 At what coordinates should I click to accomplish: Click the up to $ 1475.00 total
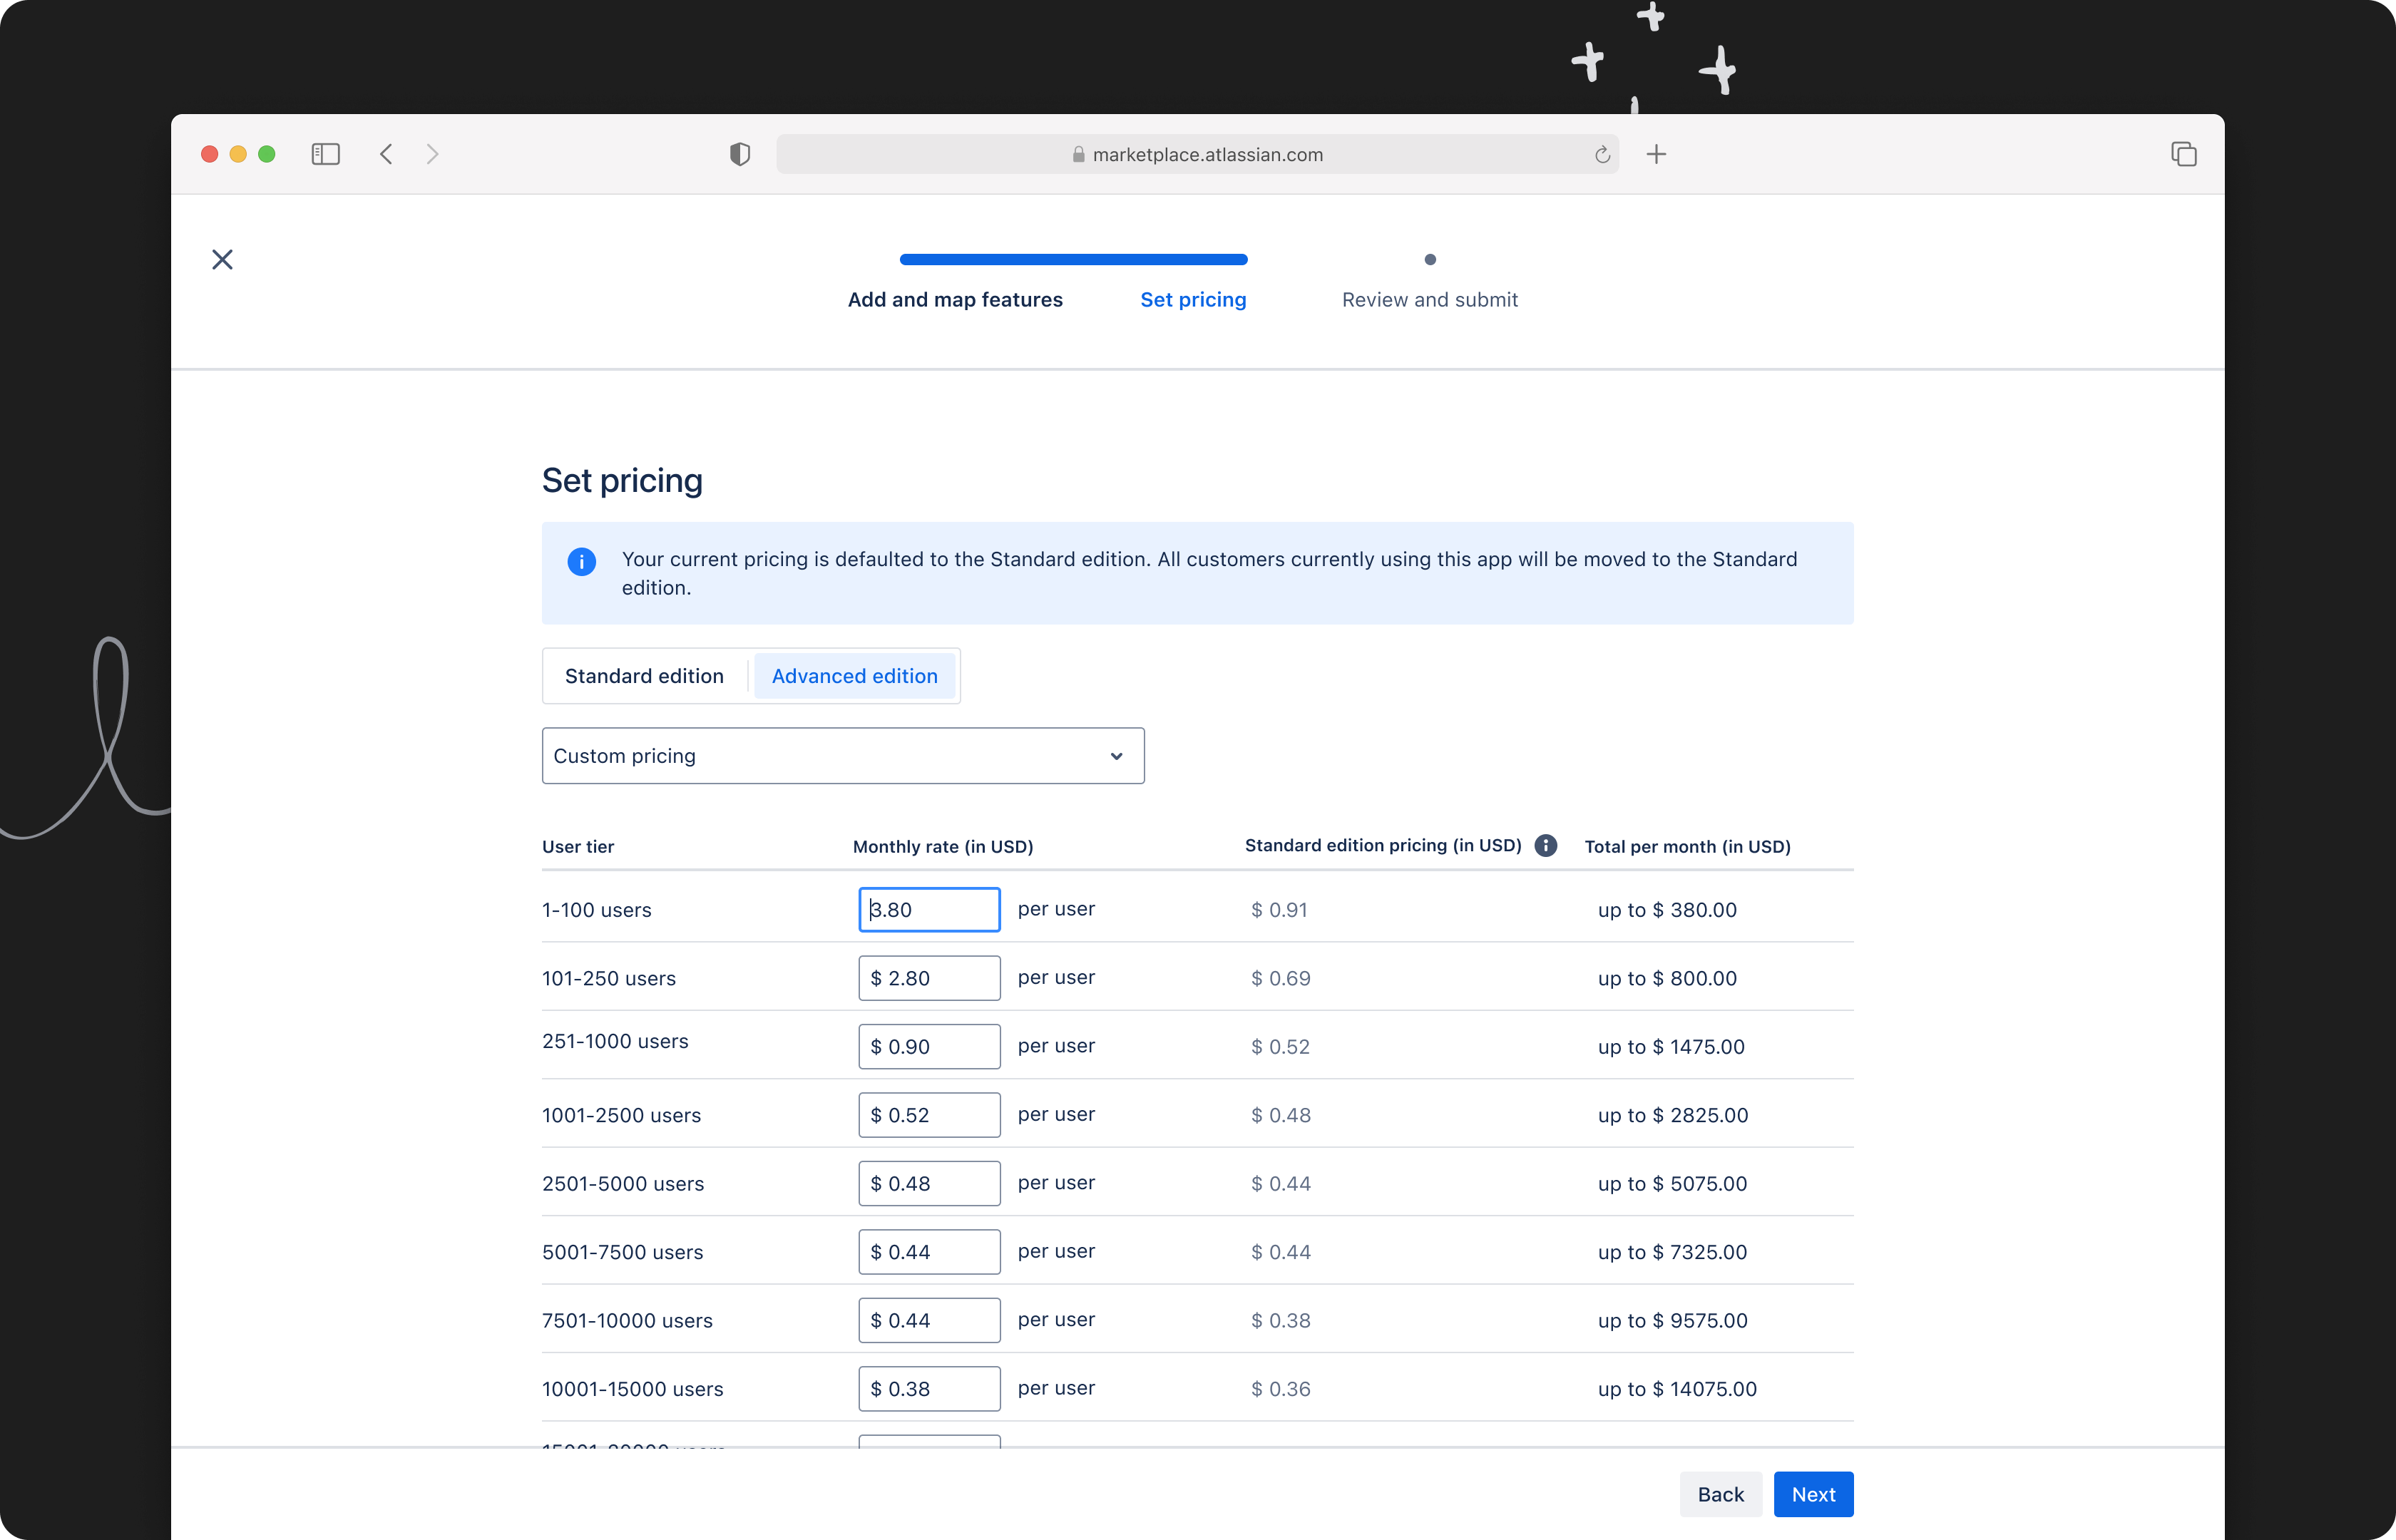coord(1671,1047)
